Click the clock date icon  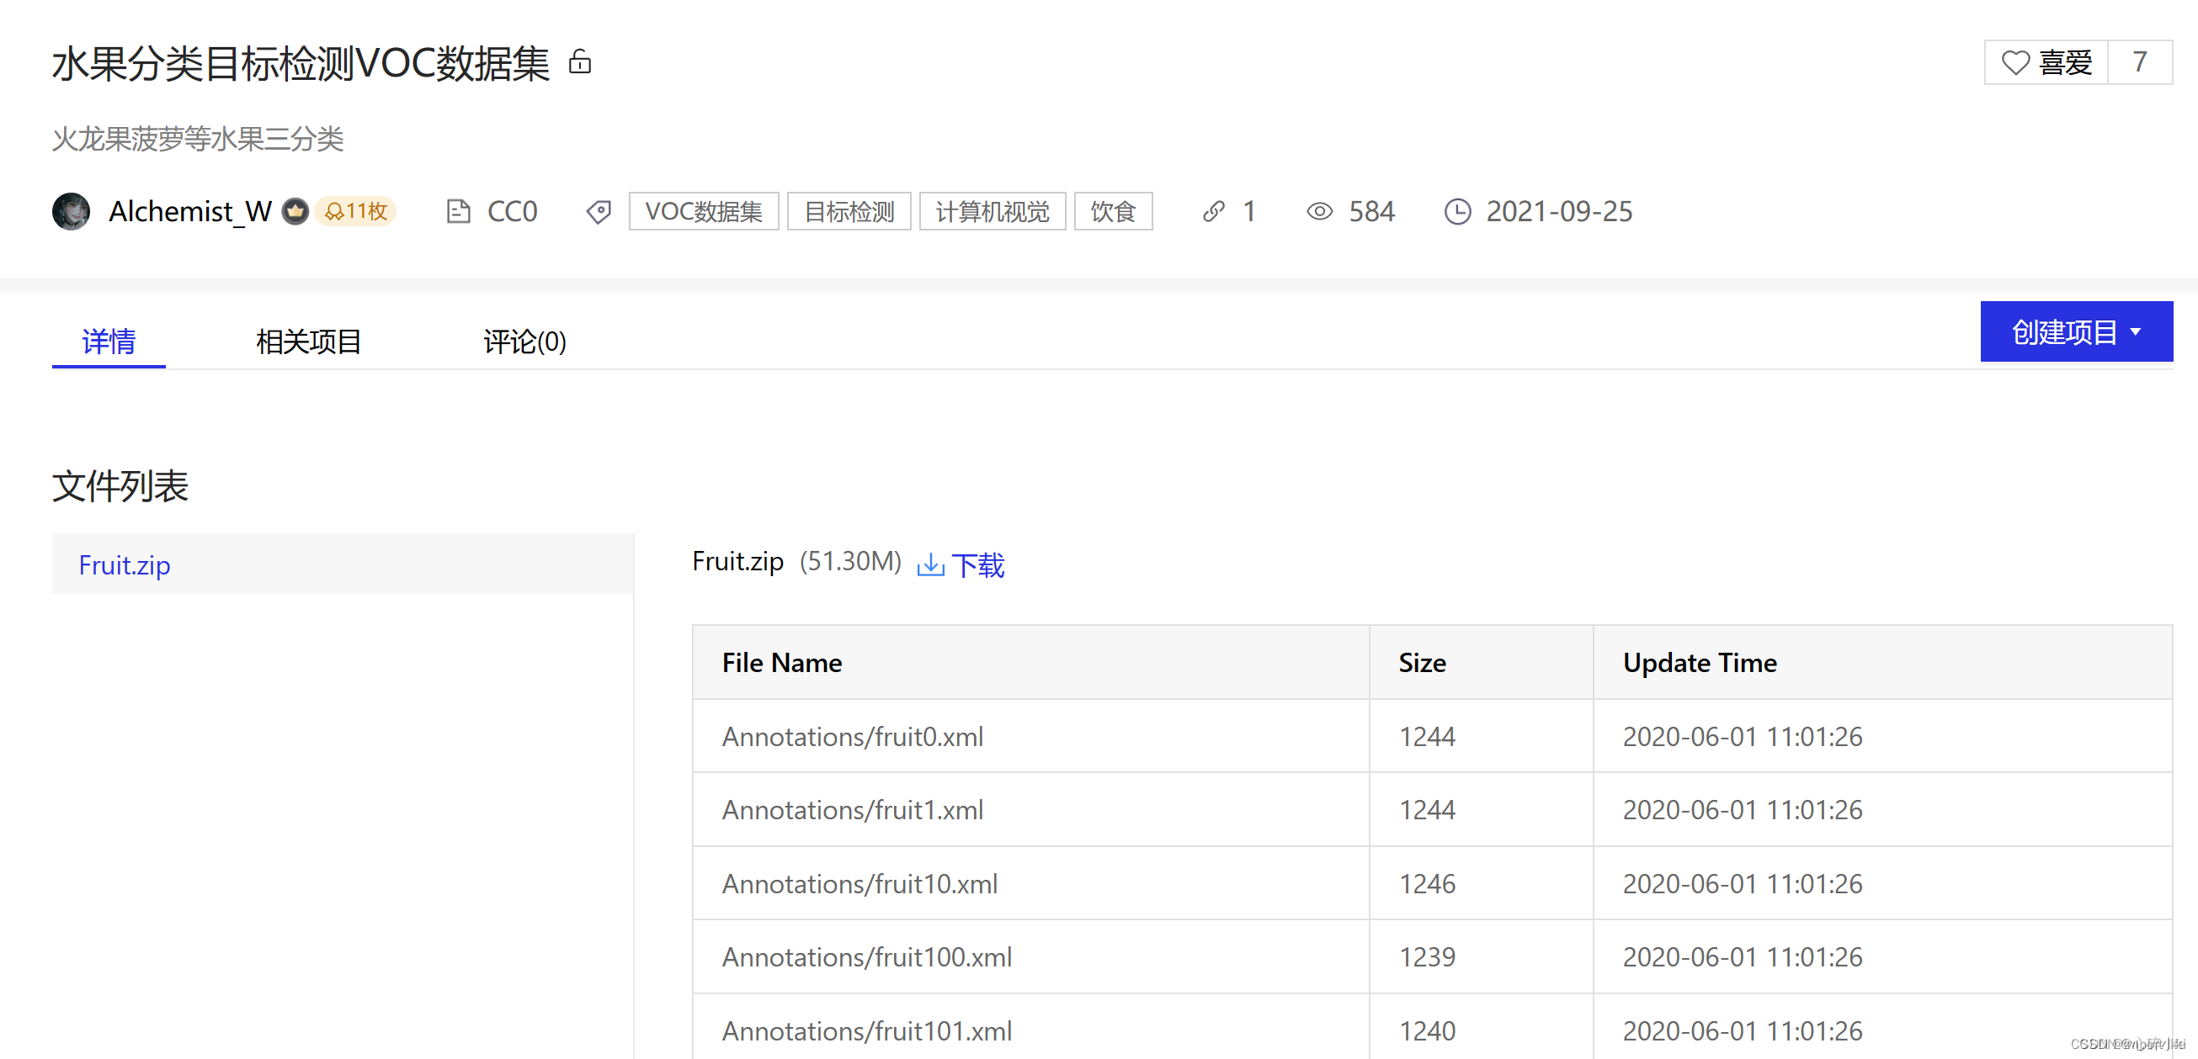[1457, 210]
